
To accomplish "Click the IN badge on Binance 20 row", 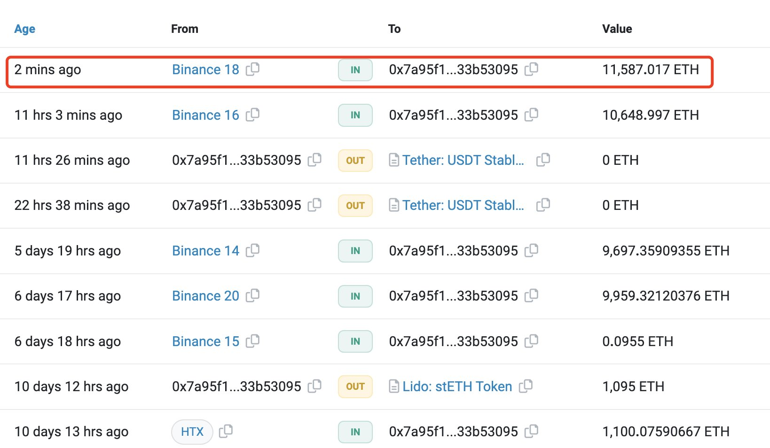I will [x=355, y=296].
